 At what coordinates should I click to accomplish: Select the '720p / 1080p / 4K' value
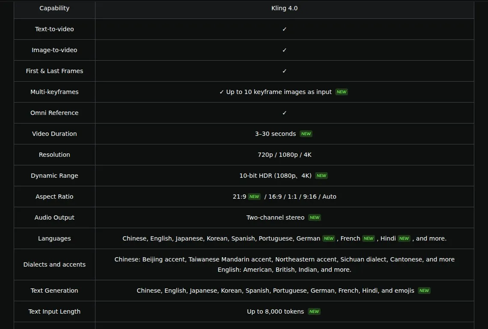click(x=285, y=155)
